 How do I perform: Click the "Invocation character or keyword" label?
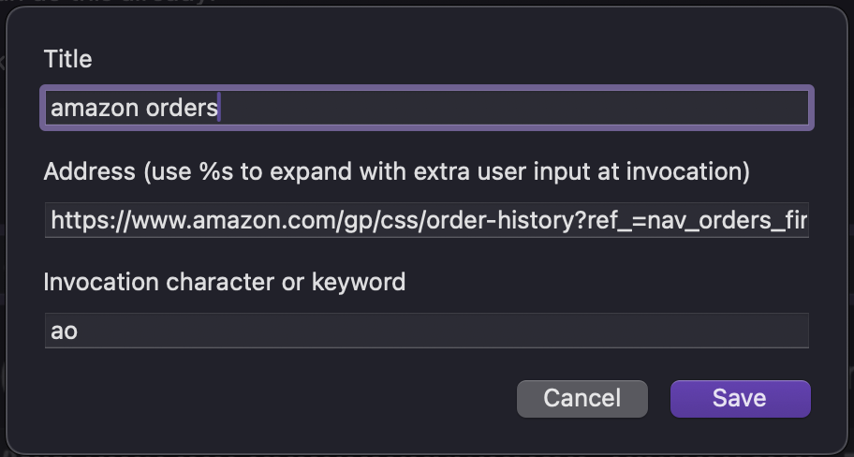point(225,282)
